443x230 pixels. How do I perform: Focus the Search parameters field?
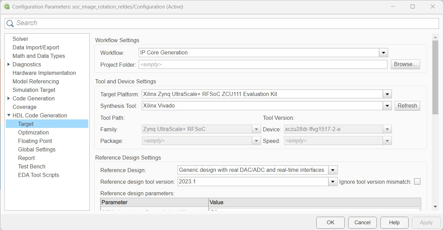(x=221, y=23)
